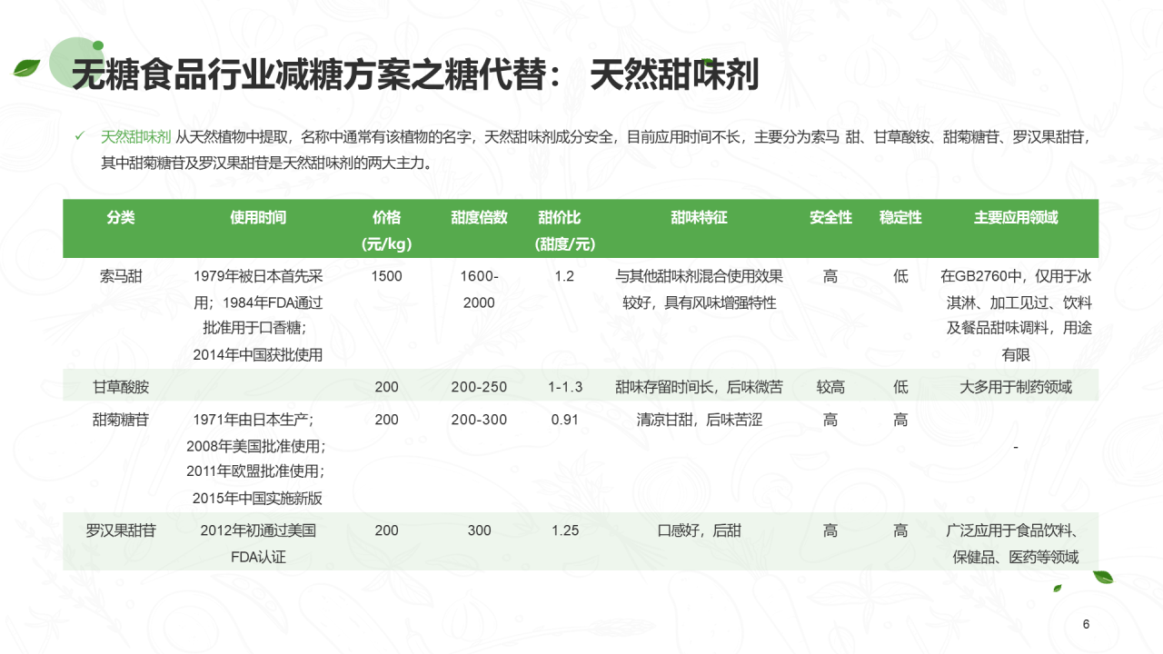
Task: Click the cell 清凉甘甜，后味苦涩
Action: (699, 420)
